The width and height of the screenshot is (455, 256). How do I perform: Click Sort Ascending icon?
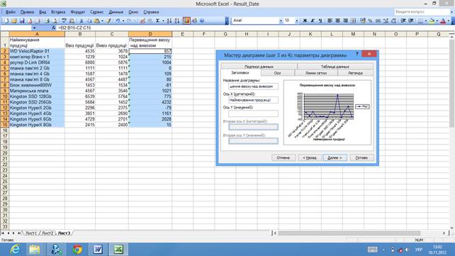tap(169, 21)
